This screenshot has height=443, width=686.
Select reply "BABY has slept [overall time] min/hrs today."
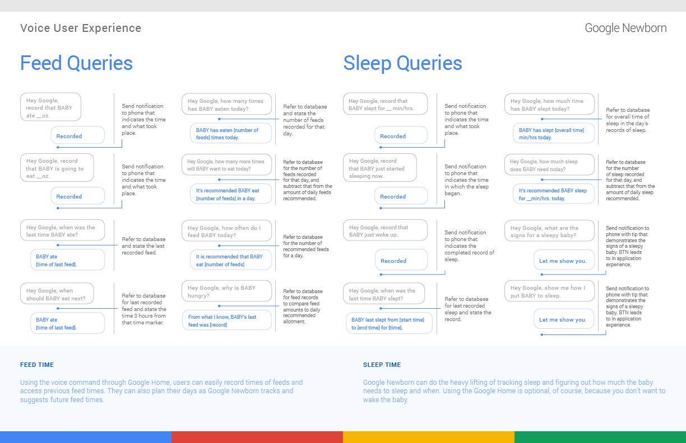pos(553,133)
